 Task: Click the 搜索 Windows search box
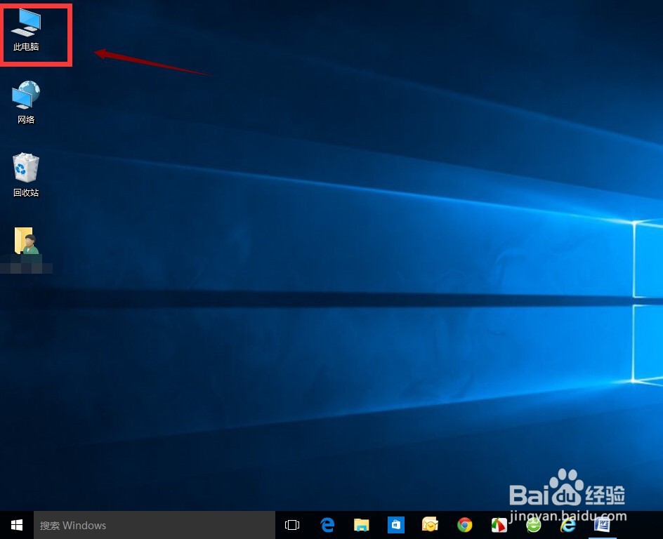(x=155, y=525)
